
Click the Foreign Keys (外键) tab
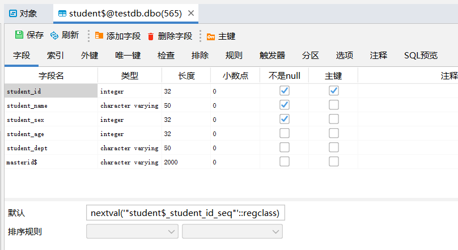pyautogui.click(x=90, y=56)
